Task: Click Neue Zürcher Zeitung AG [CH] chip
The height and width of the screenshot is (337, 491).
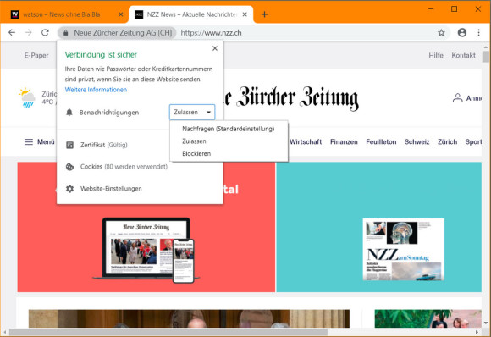Action: click(x=117, y=33)
